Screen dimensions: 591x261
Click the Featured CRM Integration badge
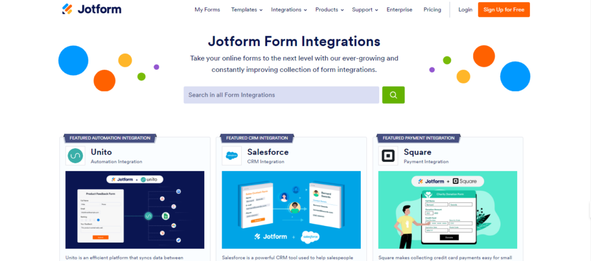257,138
